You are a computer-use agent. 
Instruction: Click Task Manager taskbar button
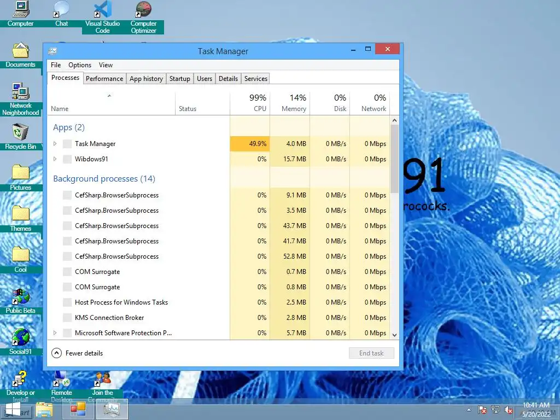[x=112, y=409]
